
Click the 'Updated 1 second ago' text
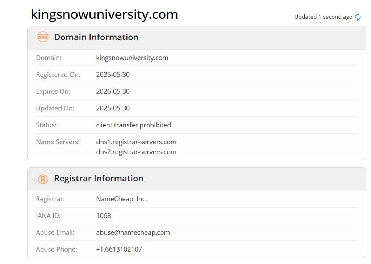(x=323, y=17)
